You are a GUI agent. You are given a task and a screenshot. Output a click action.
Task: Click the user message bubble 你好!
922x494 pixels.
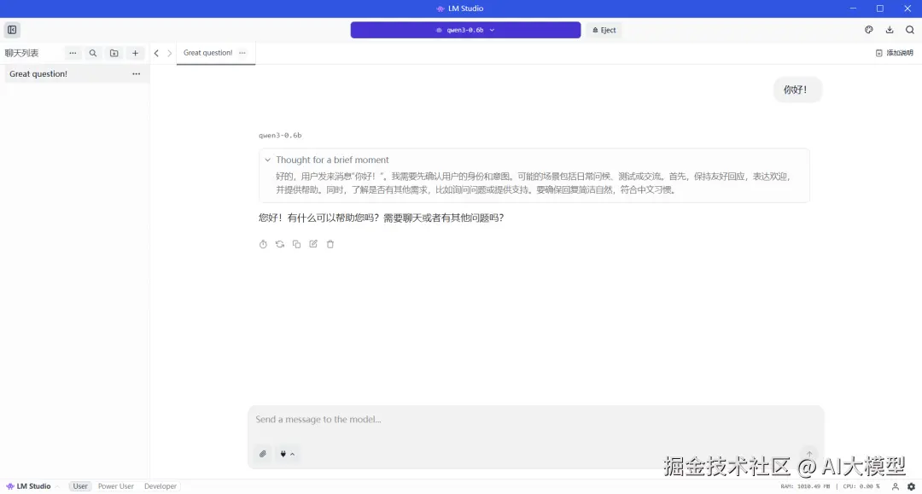click(797, 90)
